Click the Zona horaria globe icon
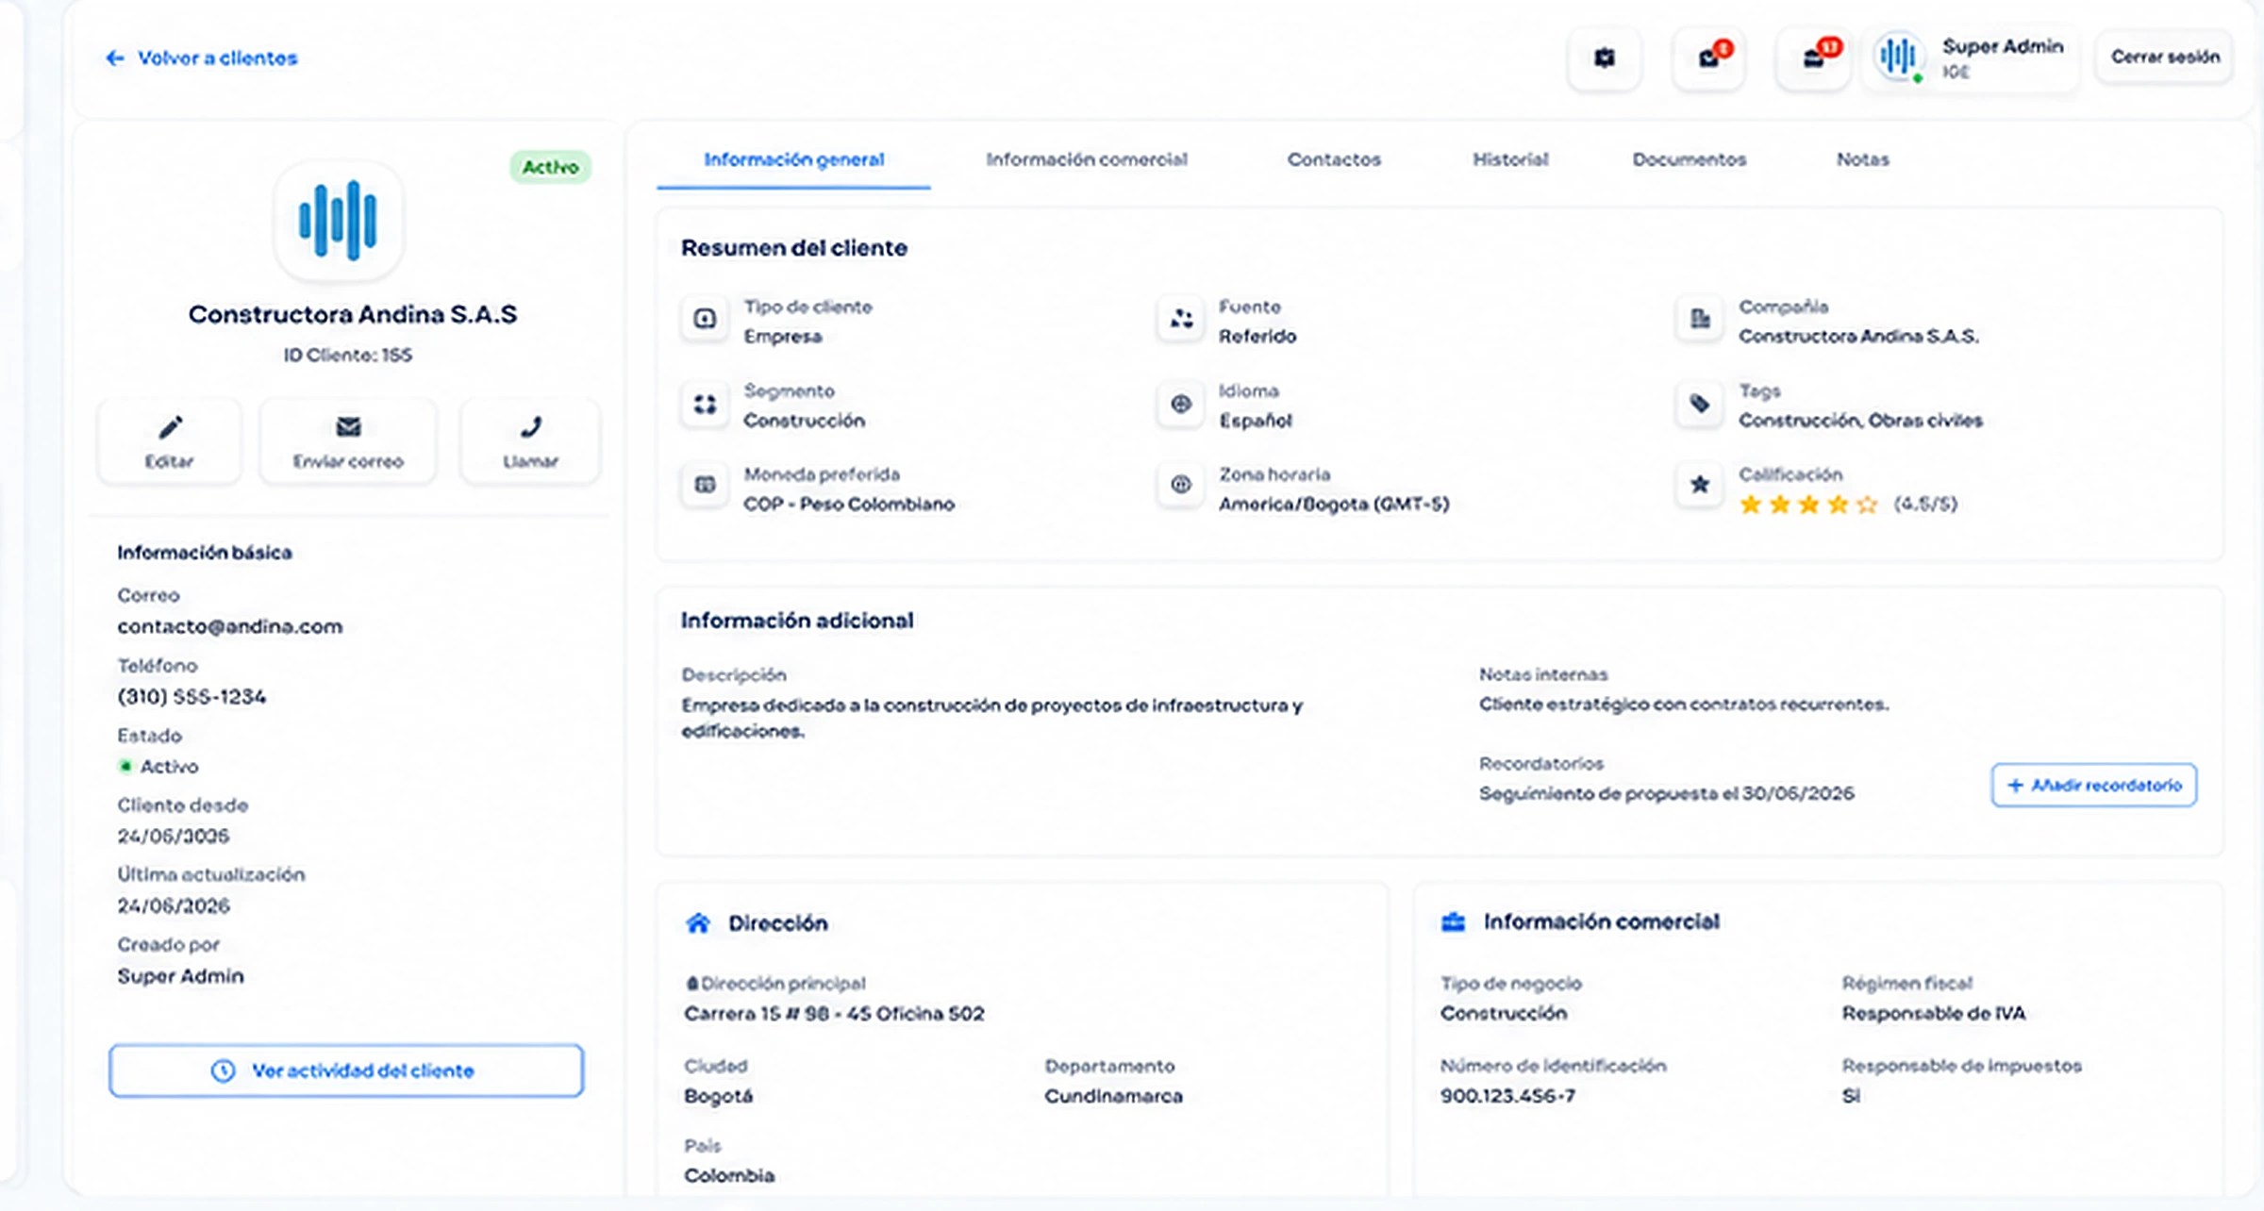The height and width of the screenshot is (1211, 2264). pos(1181,485)
